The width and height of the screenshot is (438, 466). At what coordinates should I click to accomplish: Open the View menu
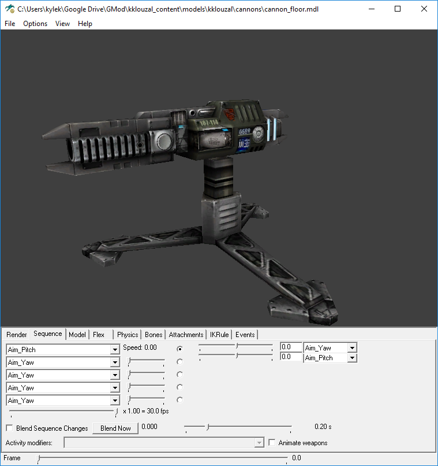point(62,24)
